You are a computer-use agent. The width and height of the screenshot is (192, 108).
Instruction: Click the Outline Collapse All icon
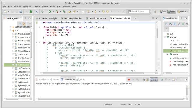tap(166, 24)
